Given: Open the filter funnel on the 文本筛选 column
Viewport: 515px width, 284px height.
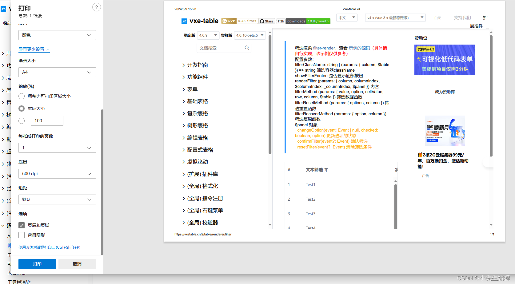Looking at the screenshot, I should coord(326,169).
